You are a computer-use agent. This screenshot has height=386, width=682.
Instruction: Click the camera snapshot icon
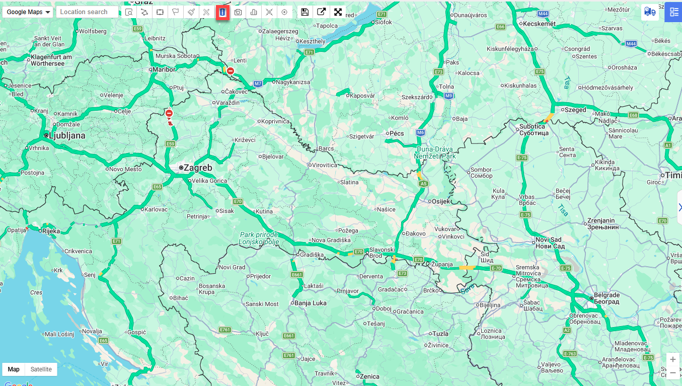(238, 12)
